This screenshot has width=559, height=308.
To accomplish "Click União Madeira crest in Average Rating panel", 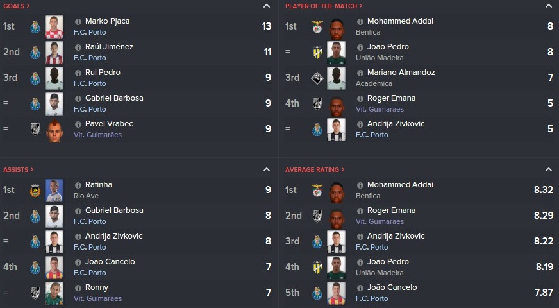I will (x=317, y=268).
